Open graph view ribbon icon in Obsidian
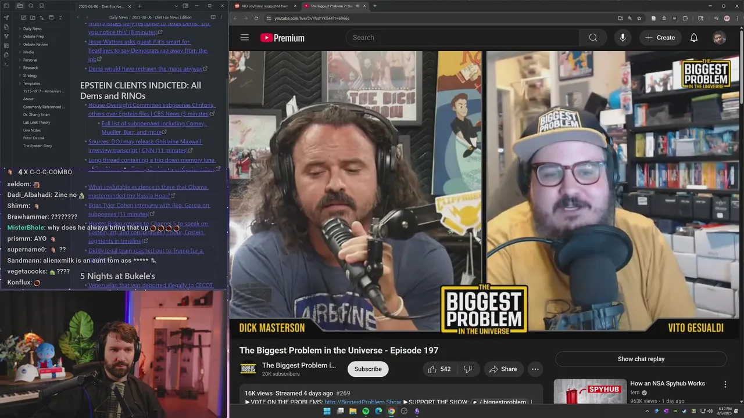 coord(6,36)
